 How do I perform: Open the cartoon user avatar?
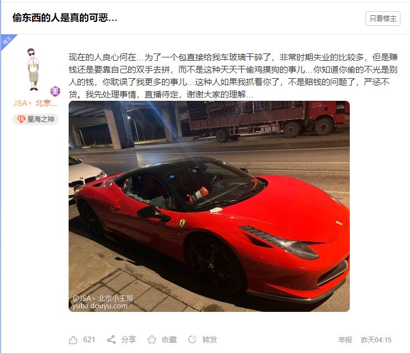(33, 69)
